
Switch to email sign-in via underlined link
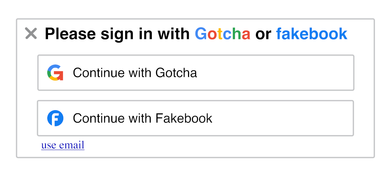point(63,145)
